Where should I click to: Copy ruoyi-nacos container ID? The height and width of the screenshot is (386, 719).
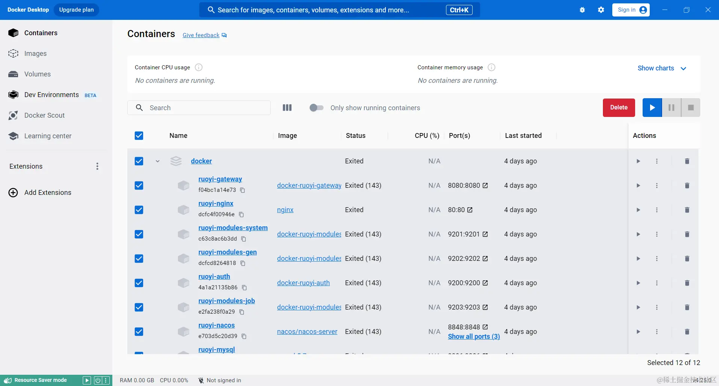click(x=244, y=337)
